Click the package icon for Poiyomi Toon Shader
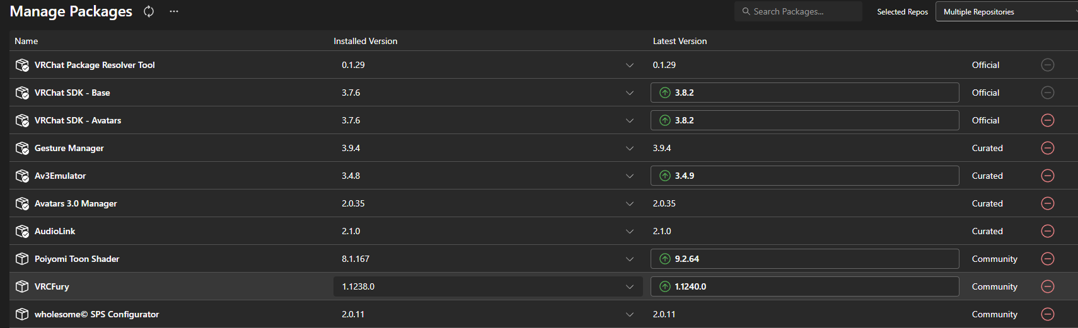This screenshot has width=1078, height=328. coord(22,259)
